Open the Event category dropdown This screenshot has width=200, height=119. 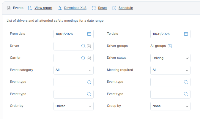point(73,70)
